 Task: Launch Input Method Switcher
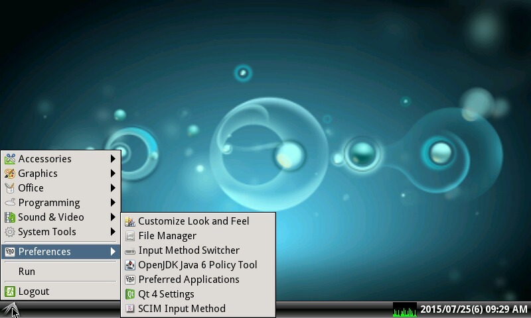coord(198,250)
